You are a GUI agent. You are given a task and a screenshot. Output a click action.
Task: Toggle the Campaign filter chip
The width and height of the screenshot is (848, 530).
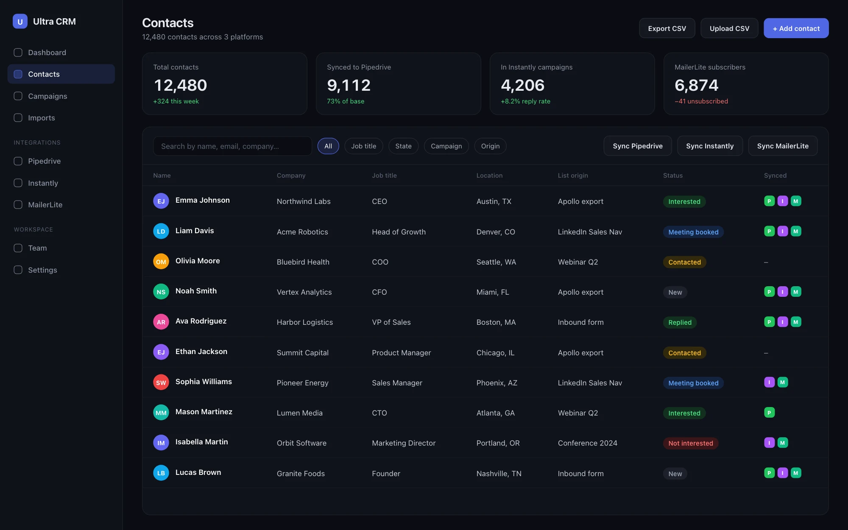[x=446, y=146]
